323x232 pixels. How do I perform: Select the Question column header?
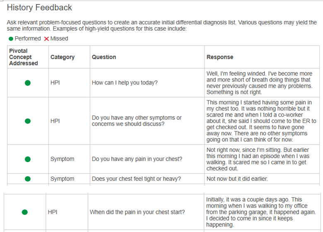click(104, 57)
